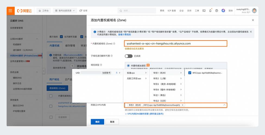Switch to the 内置权威 tab
Viewport: 265px width, 135px height.
pyautogui.click(x=54, y=46)
